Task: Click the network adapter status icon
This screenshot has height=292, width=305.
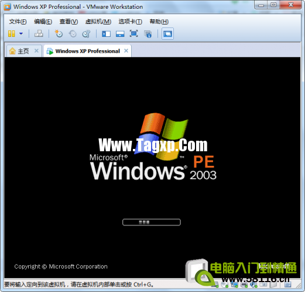Action: click(234, 285)
